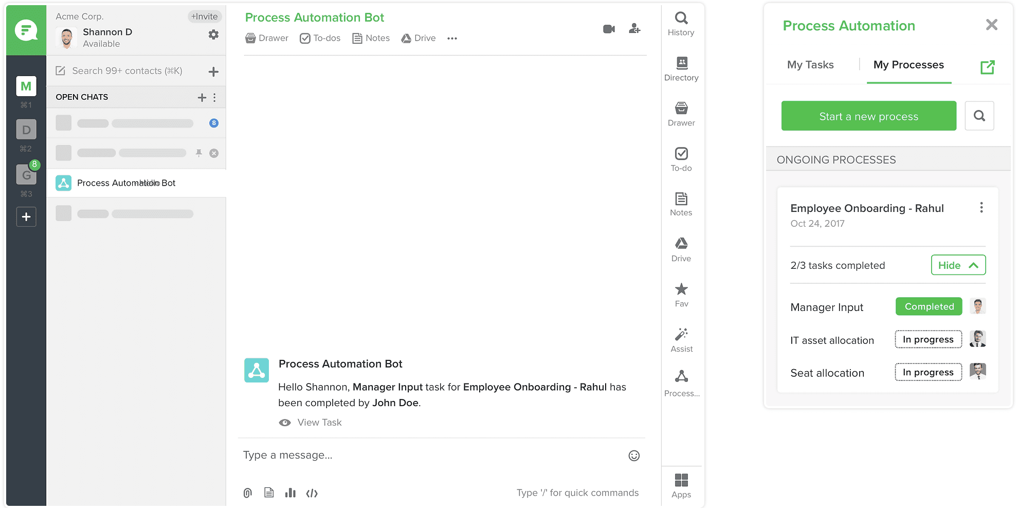Screen dimensions: 1018x511
Task: Click the +Invite button
Action: 205,16
